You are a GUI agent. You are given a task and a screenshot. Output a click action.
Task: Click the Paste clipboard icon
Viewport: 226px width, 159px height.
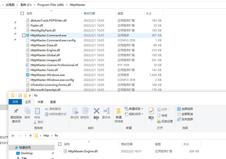click(37, 111)
